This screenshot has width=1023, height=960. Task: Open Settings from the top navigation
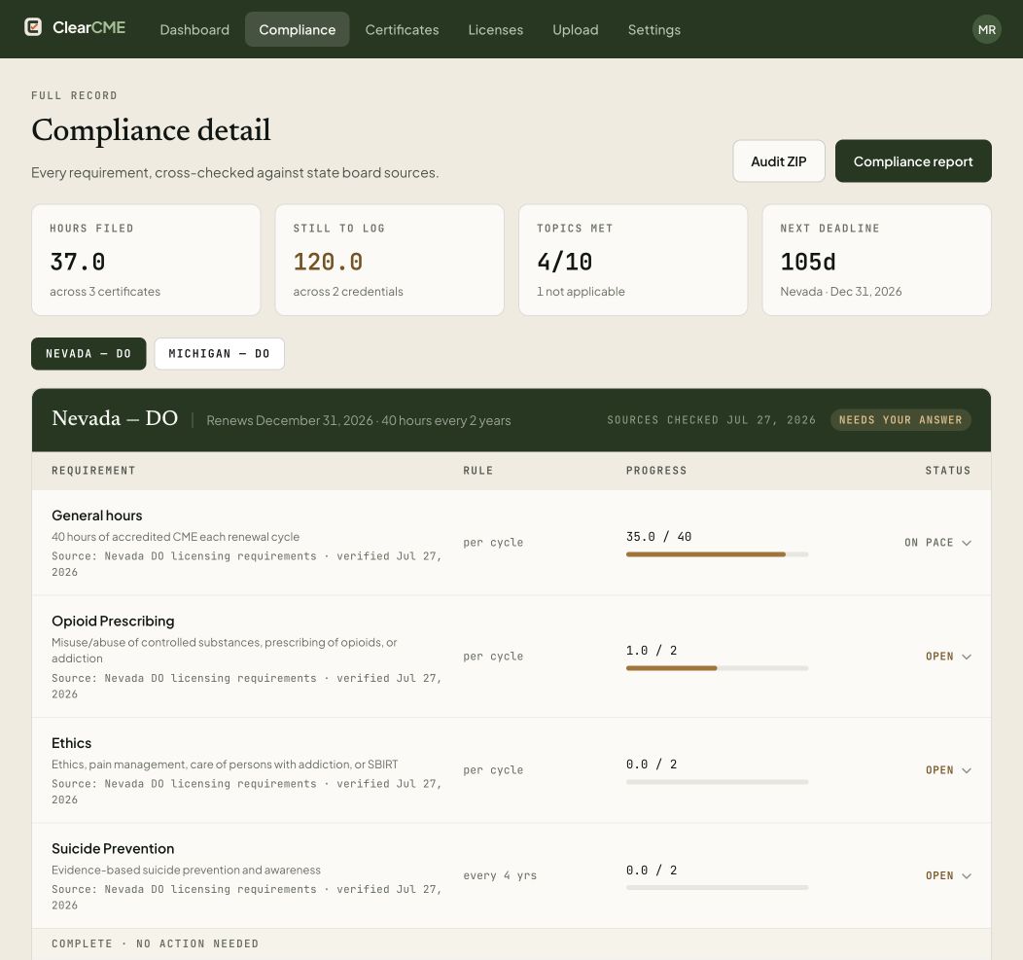(653, 29)
